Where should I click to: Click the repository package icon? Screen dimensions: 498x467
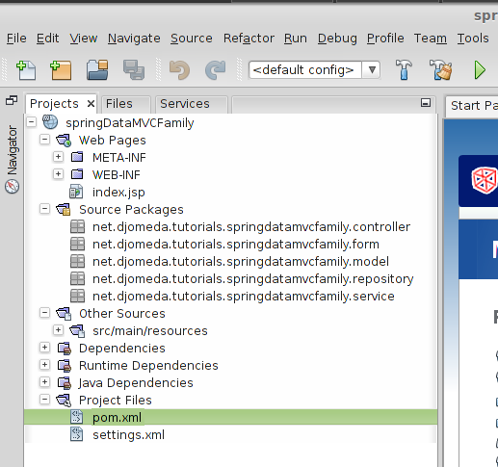pos(77,278)
